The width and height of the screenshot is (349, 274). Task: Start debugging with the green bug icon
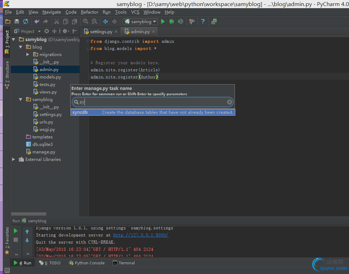tap(171, 22)
